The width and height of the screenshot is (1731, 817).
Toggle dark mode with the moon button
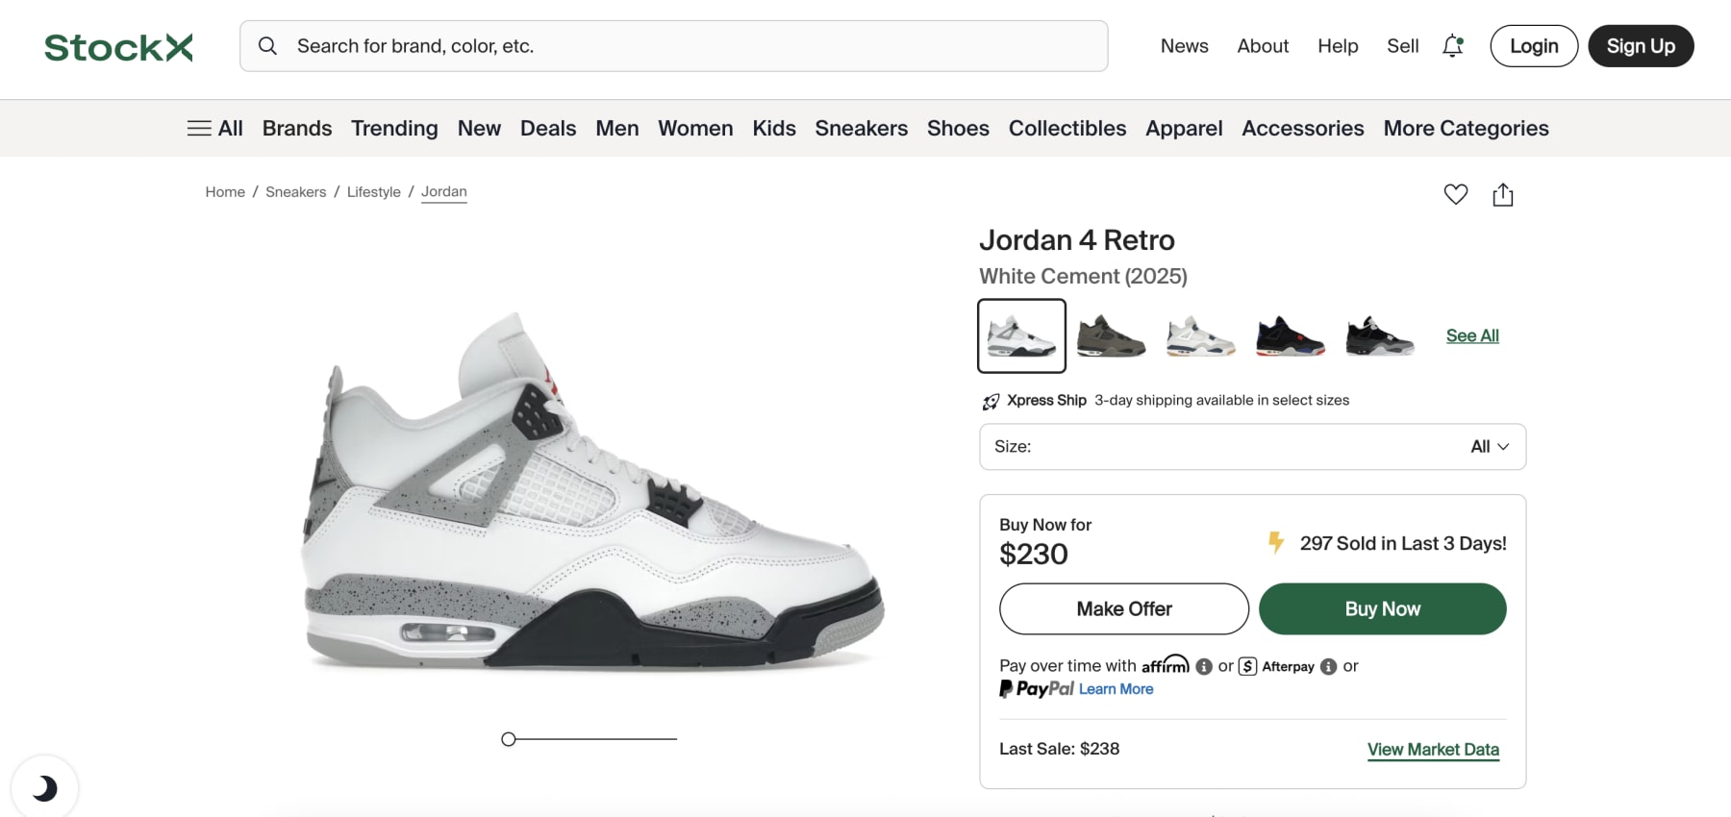click(44, 788)
